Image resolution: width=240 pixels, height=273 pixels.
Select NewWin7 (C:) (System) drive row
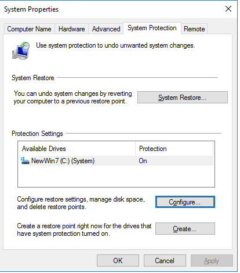(117, 161)
